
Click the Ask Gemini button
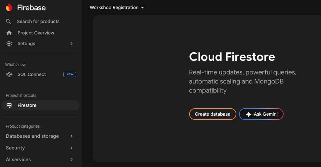point(261,114)
